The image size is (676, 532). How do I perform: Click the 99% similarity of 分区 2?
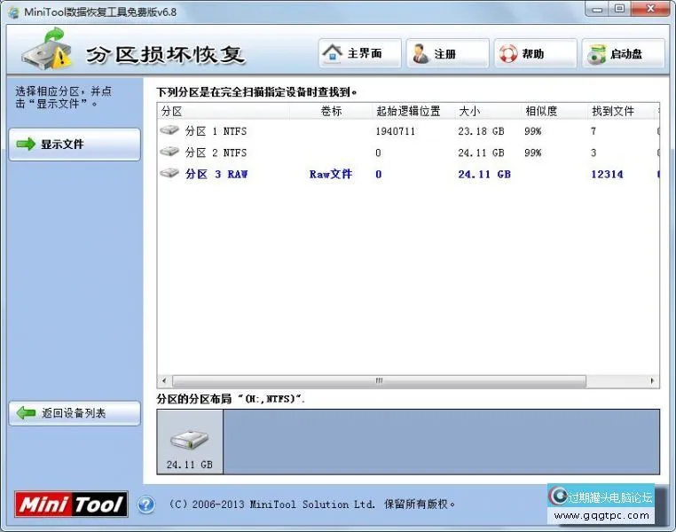pos(533,153)
